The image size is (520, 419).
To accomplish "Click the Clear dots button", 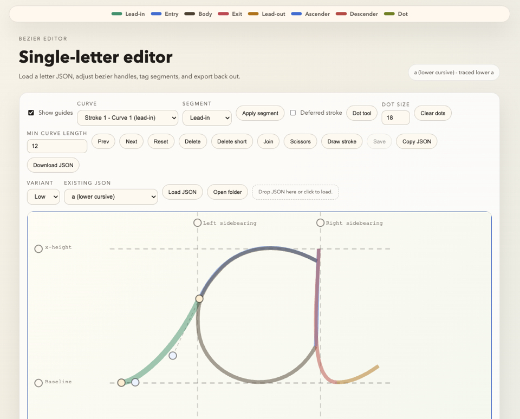I will pos(433,113).
